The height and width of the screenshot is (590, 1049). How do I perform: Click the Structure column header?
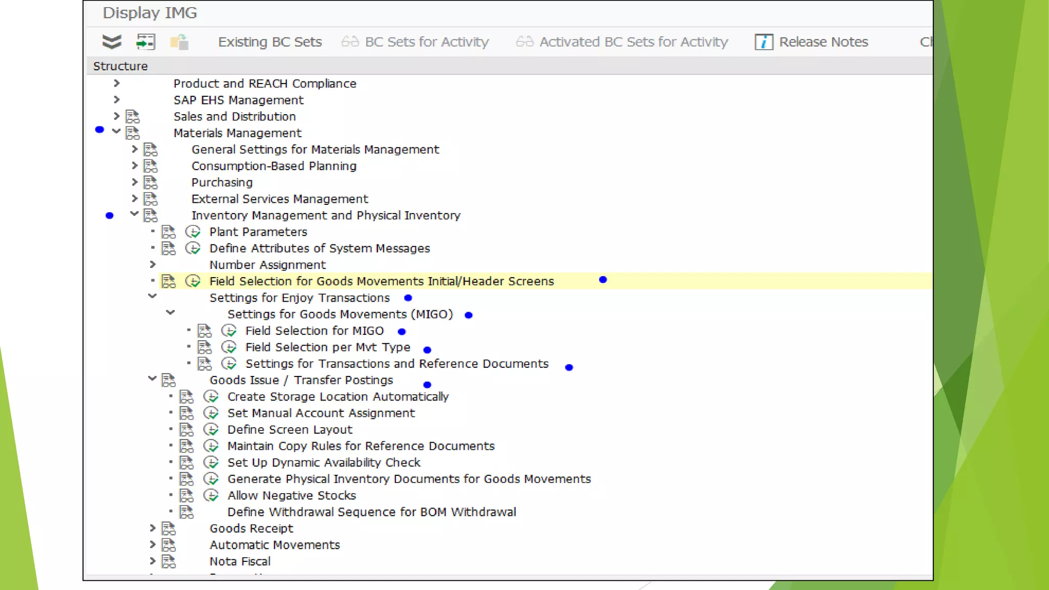(120, 66)
